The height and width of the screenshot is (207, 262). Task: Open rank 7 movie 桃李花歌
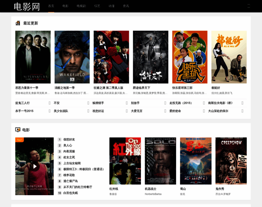[x=69, y=175]
